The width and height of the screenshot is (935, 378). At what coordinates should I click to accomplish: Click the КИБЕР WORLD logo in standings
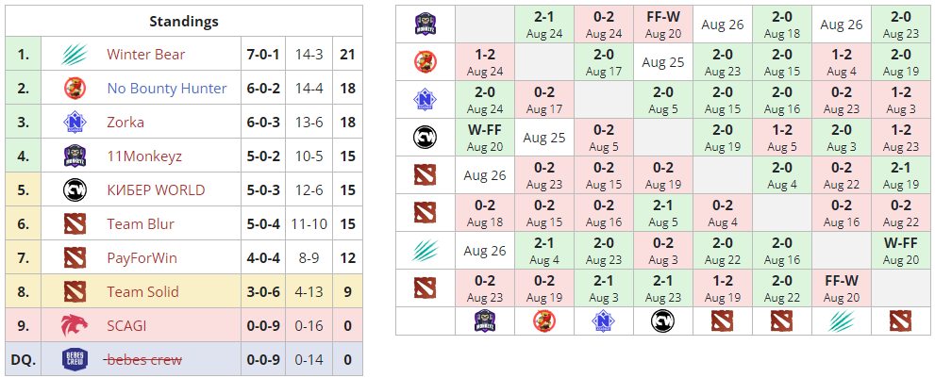[x=75, y=190]
